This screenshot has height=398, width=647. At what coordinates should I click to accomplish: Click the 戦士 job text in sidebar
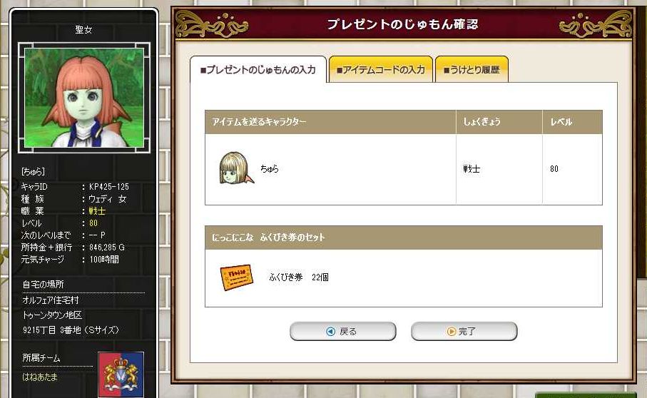click(98, 210)
